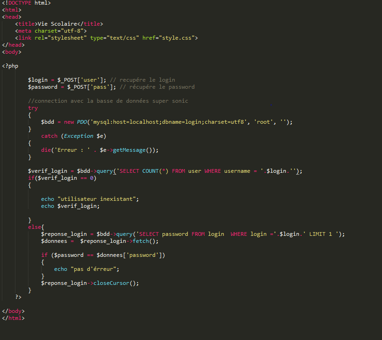Screen dimensions: 382x340
Task: Click the "if ($password == $donnees['password'])" line
Action: pyautogui.click(x=103, y=255)
